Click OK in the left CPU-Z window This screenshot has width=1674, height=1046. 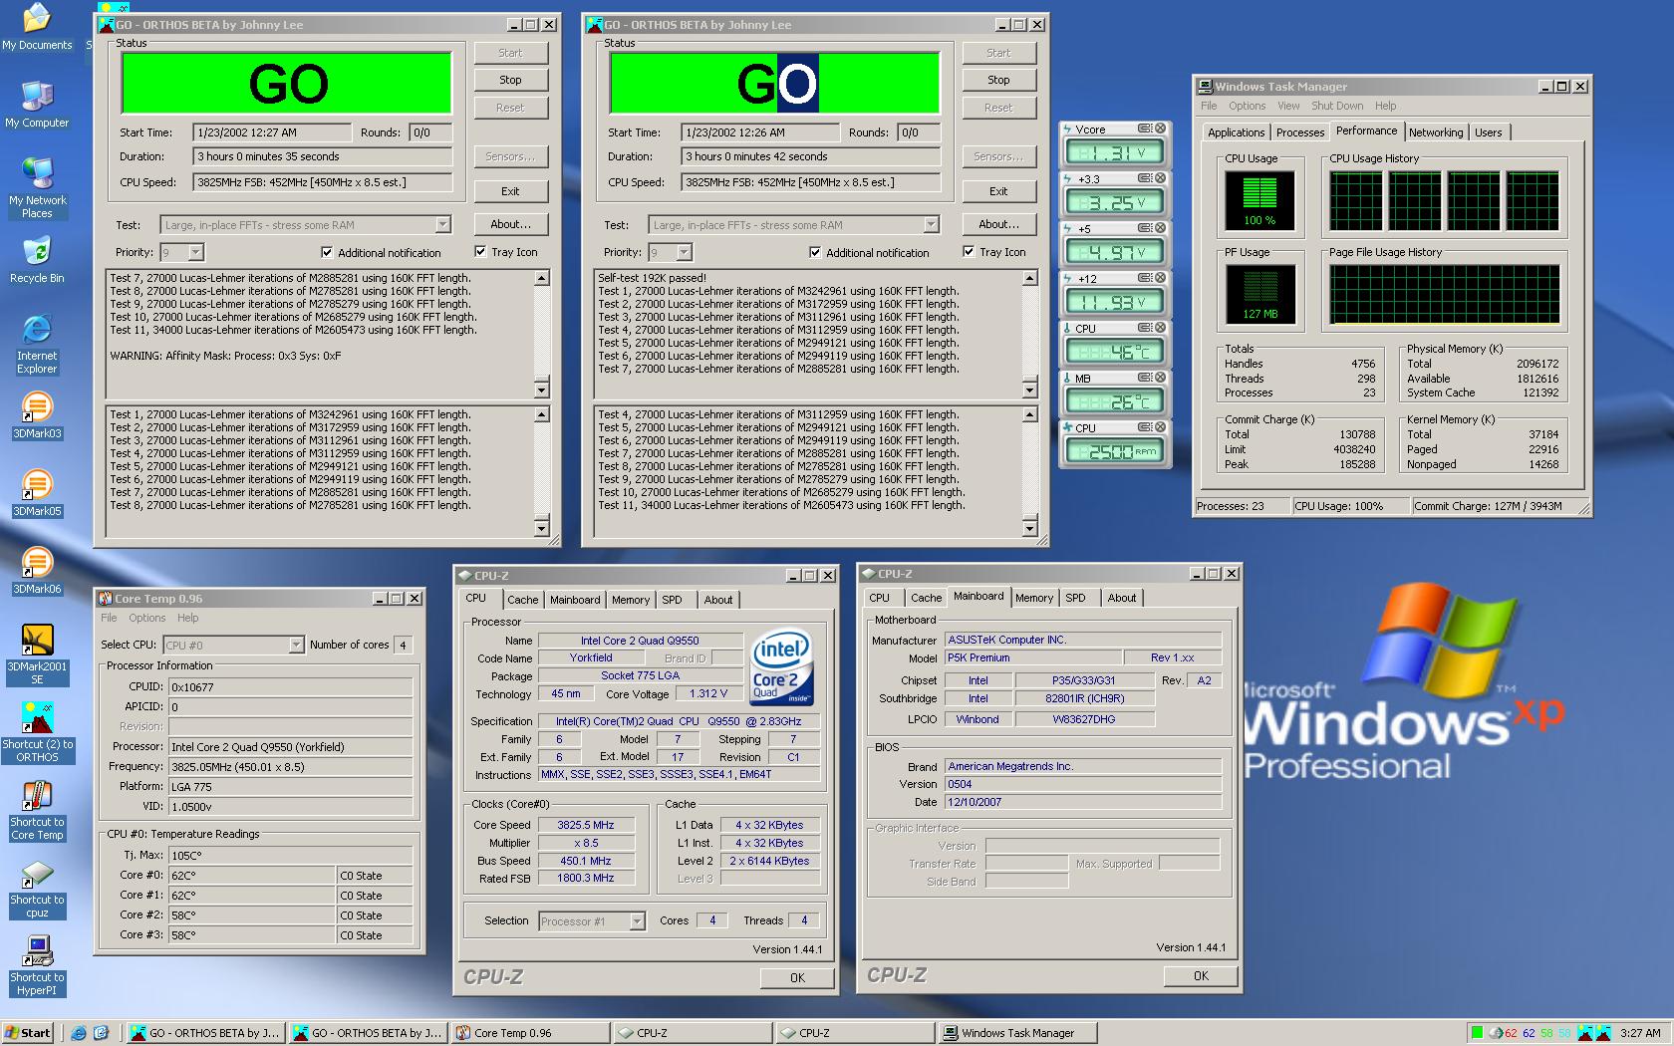(x=797, y=978)
